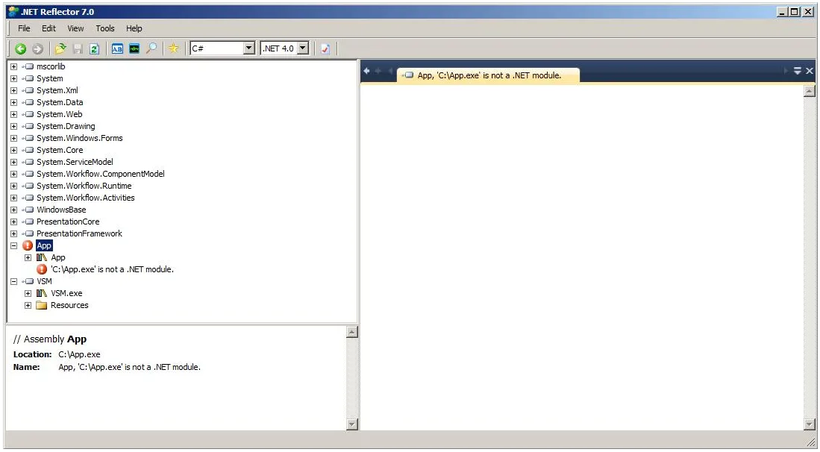This screenshot has height=452, width=820.
Task: Select the System tree item
Action: point(50,78)
